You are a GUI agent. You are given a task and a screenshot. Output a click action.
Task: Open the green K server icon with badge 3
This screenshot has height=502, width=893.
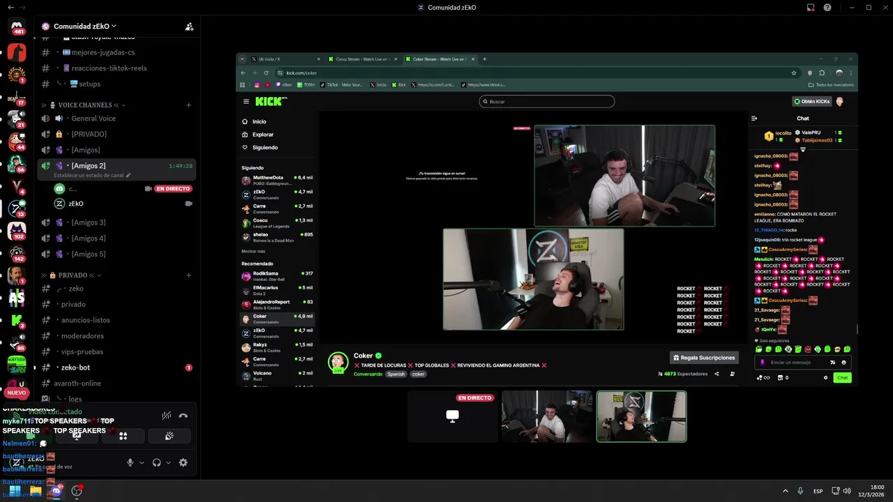(x=17, y=320)
